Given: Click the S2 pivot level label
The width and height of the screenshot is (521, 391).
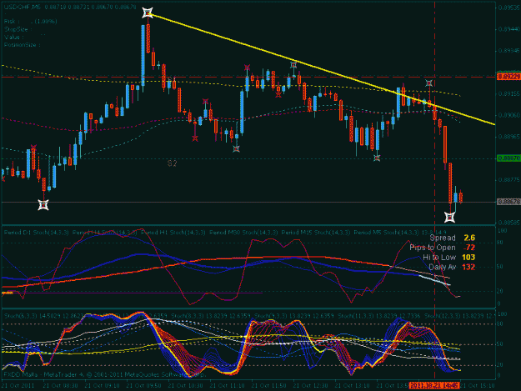Looking at the screenshot, I should [x=172, y=163].
